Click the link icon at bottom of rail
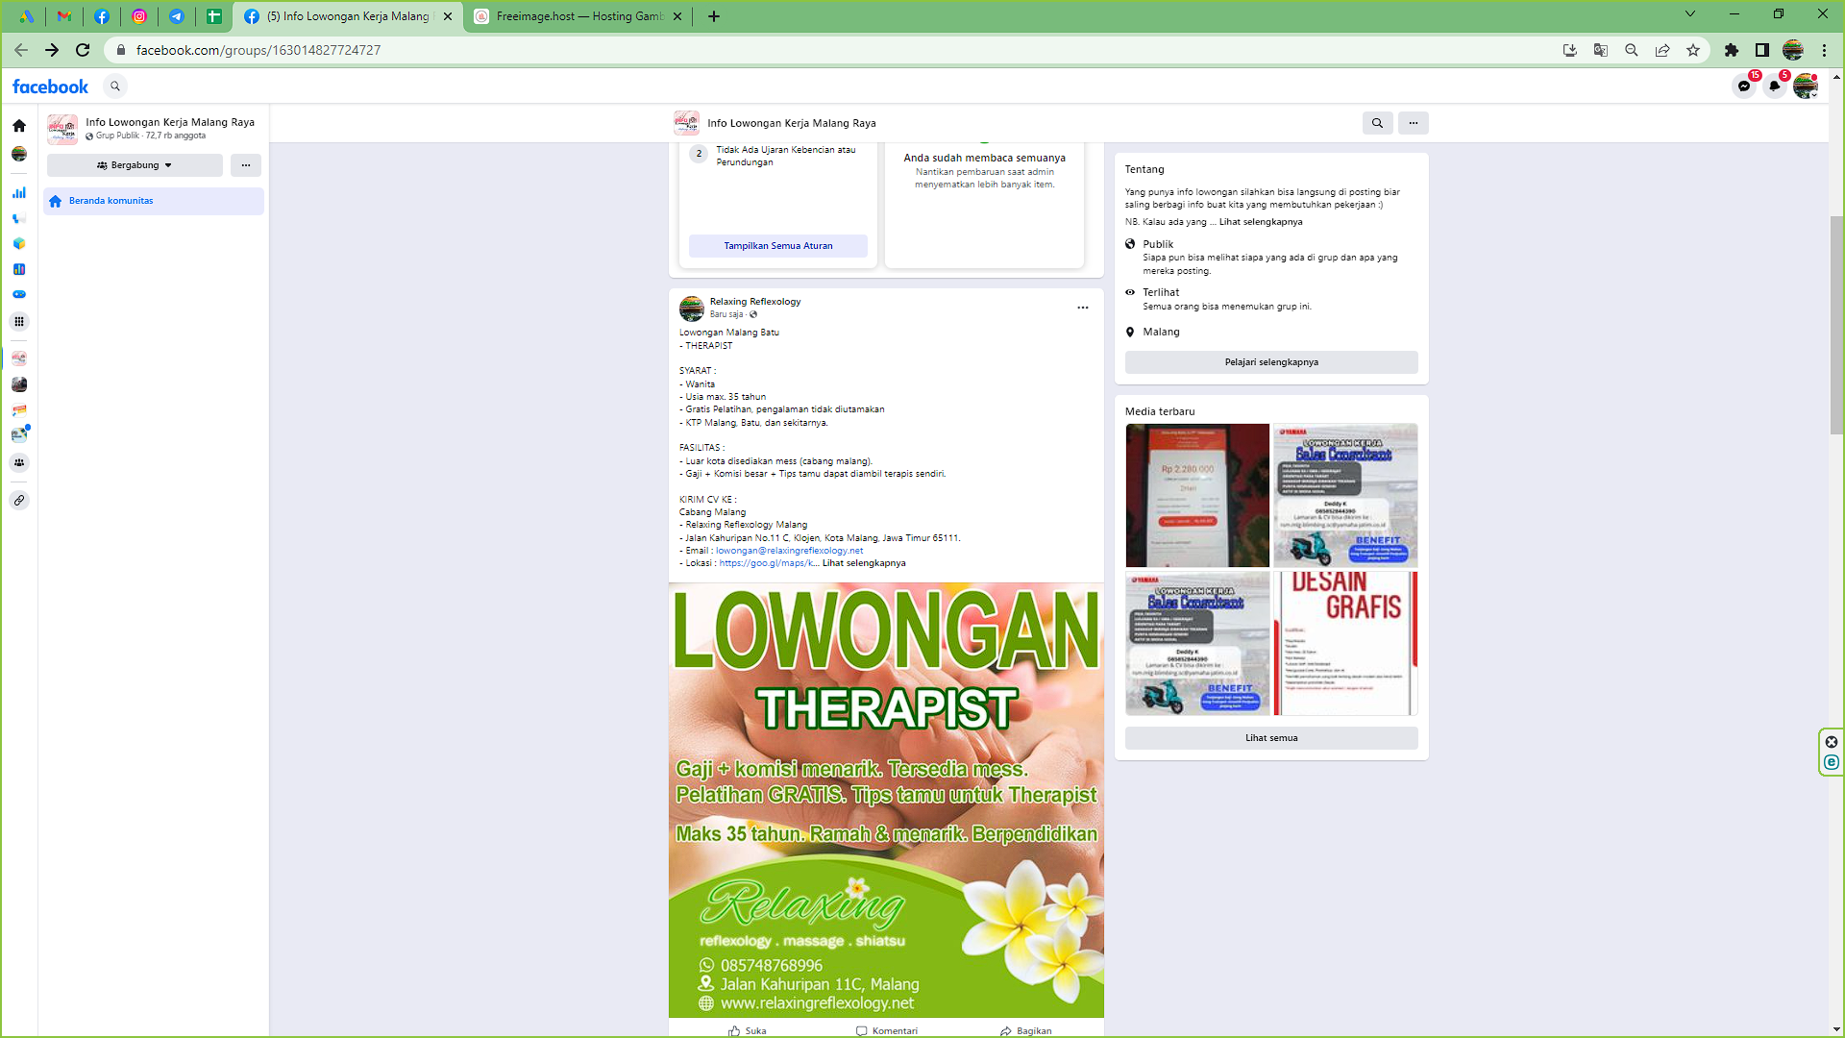The width and height of the screenshot is (1845, 1038). tap(19, 501)
